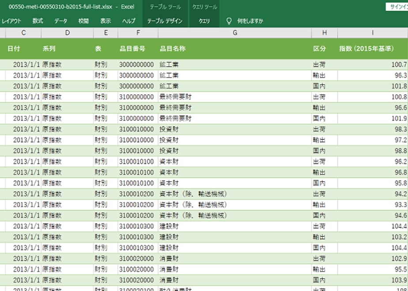Click 国内 in the 95.8 row

tap(325, 183)
